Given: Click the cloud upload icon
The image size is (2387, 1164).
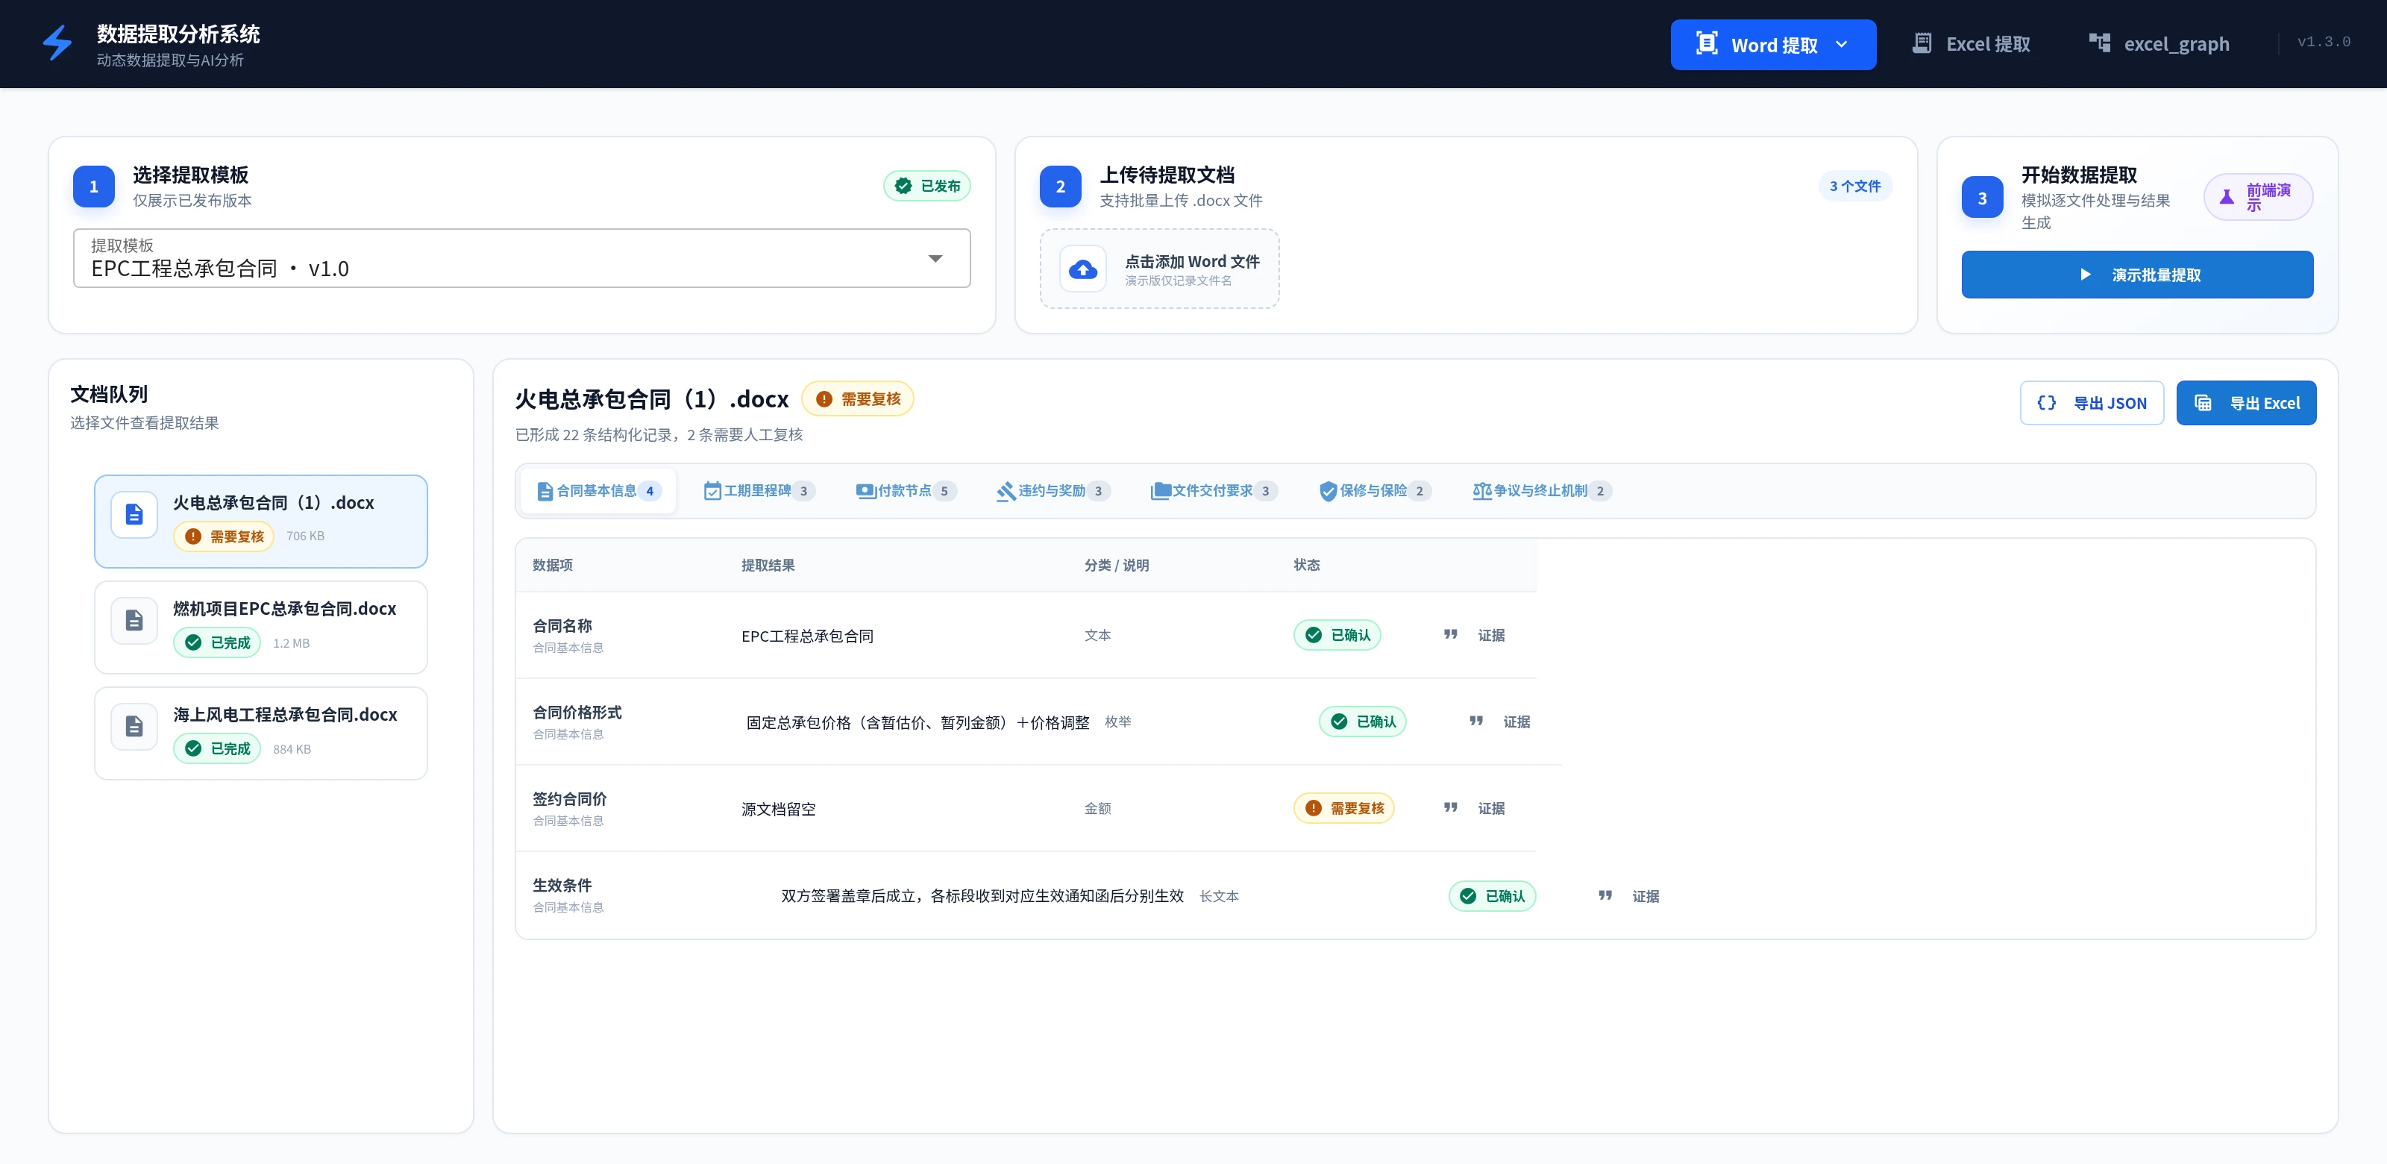Looking at the screenshot, I should coord(1082,269).
